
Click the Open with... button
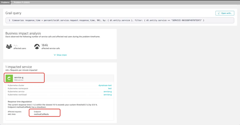tap(225, 13)
